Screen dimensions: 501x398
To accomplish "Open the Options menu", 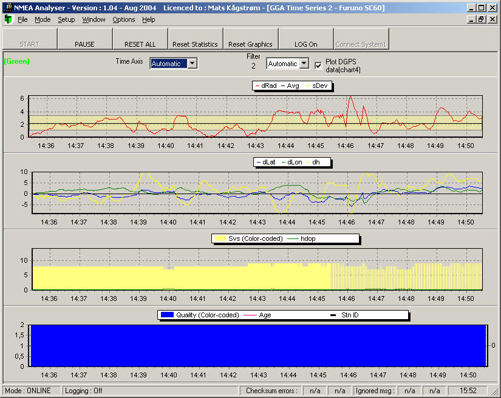I will coord(124,19).
